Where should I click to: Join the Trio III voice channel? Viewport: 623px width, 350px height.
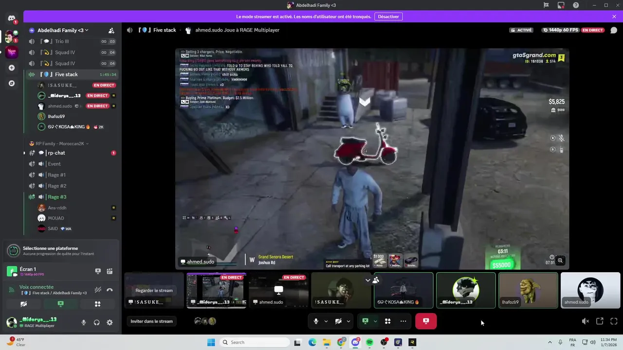pyautogui.click(x=72, y=41)
